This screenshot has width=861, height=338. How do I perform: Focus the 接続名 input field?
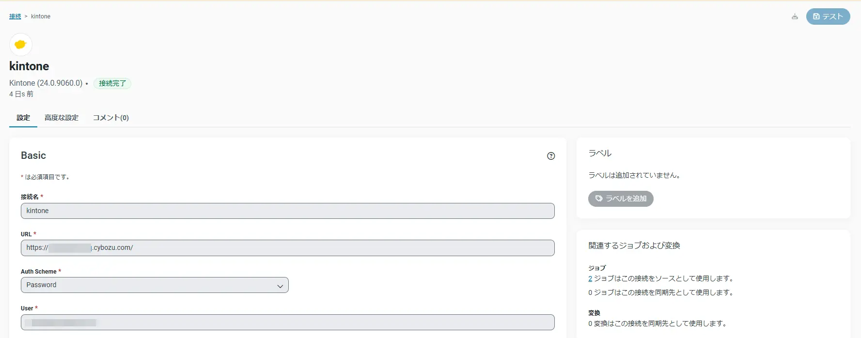click(x=288, y=211)
